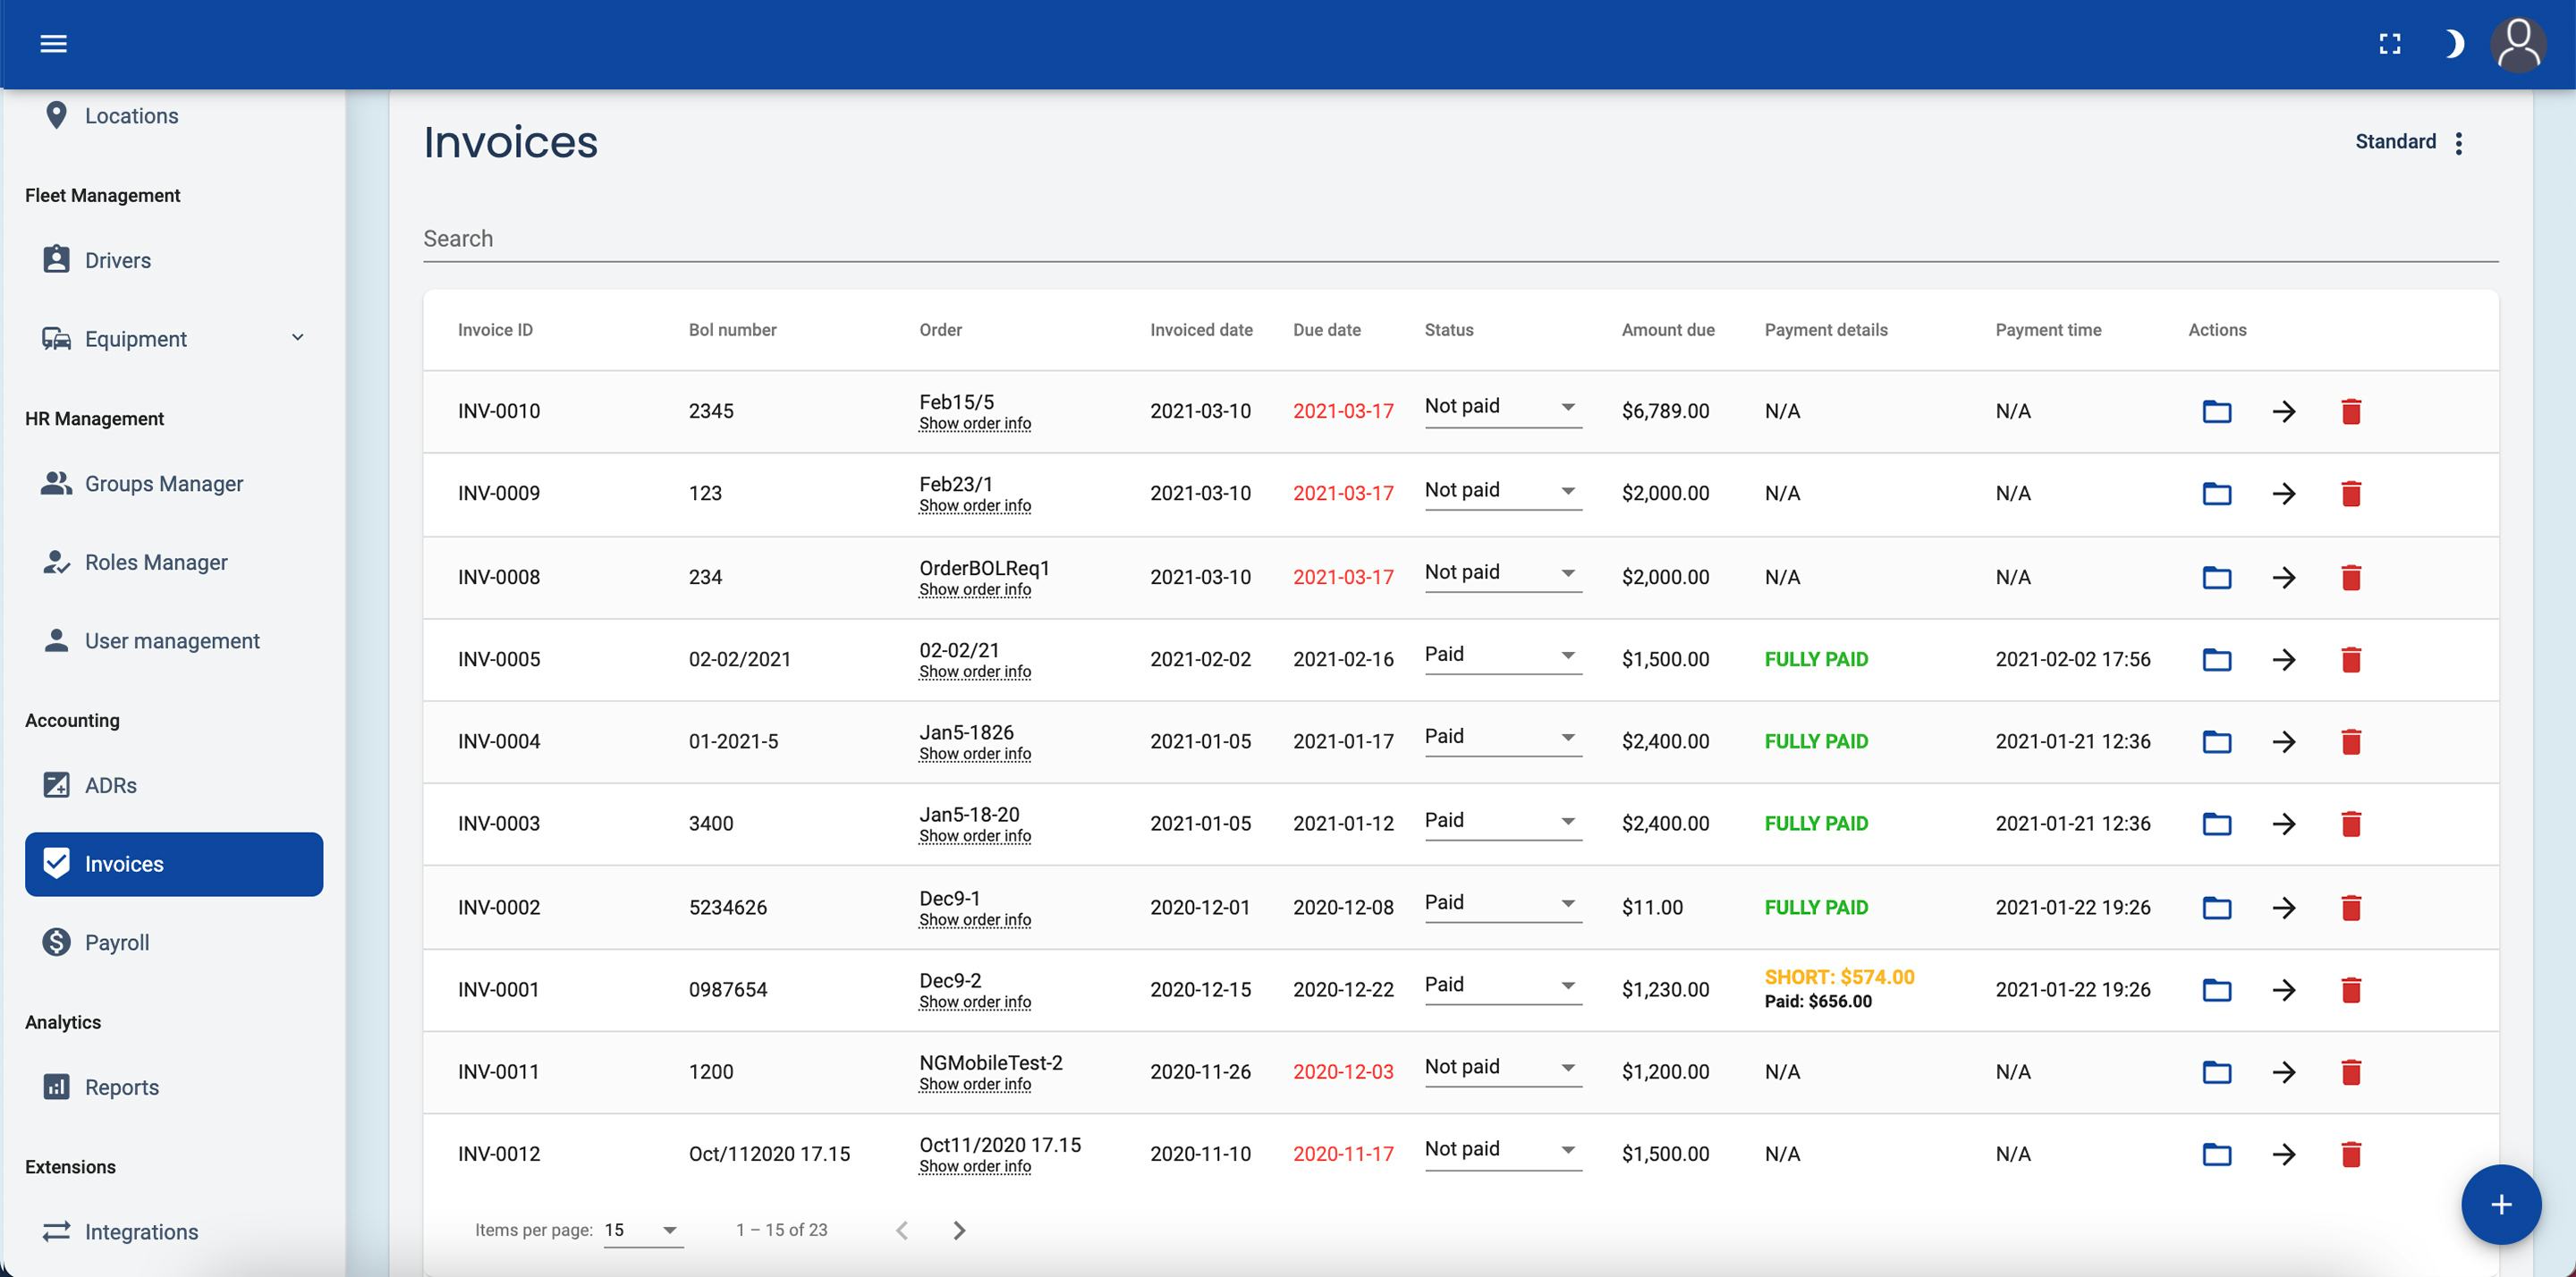Change Paid status dropdown for INV-0003
This screenshot has width=2576, height=1277.
(x=1500, y=820)
